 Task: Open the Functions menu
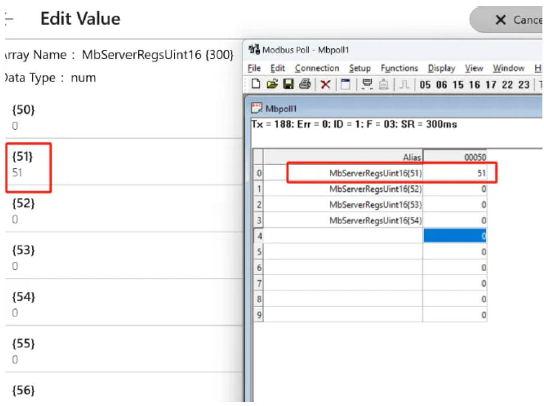[399, 68]
